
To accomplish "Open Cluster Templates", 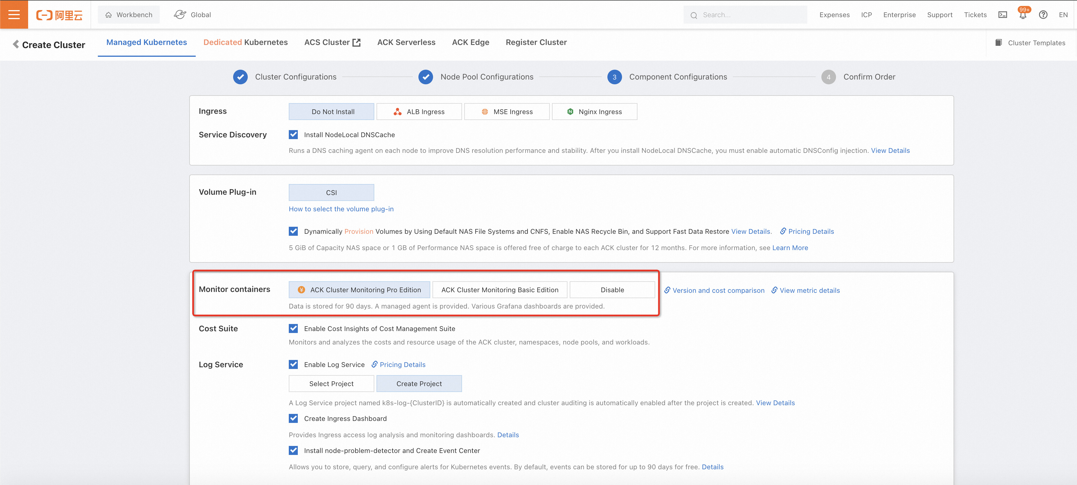I will (x=1031, y=43).
